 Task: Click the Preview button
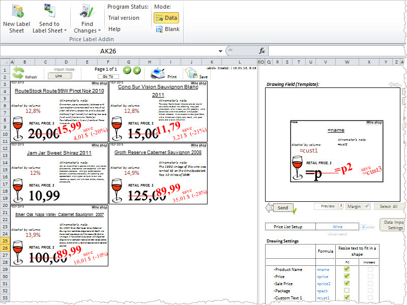pos(328,206)
